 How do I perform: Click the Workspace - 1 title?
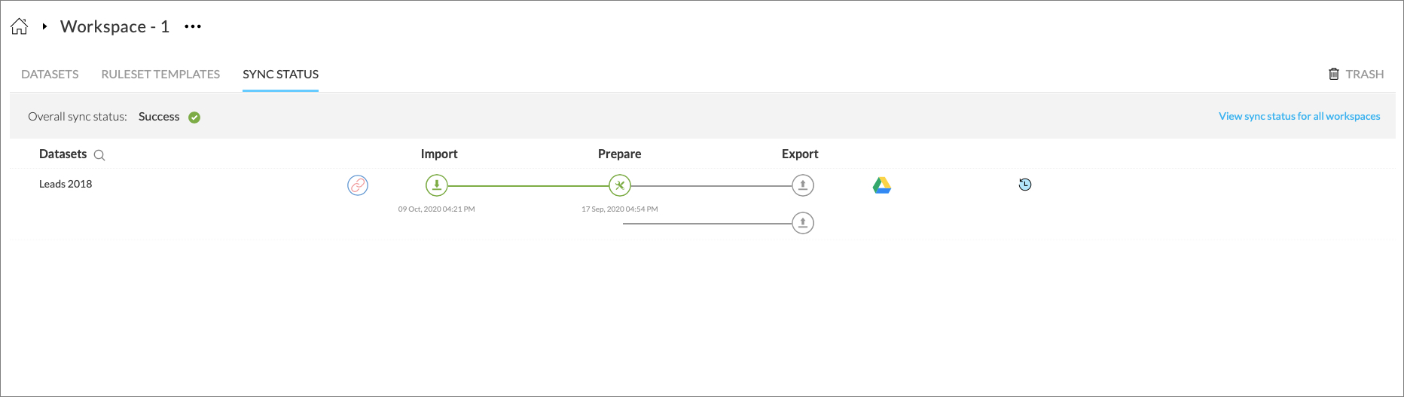(114, 26)
